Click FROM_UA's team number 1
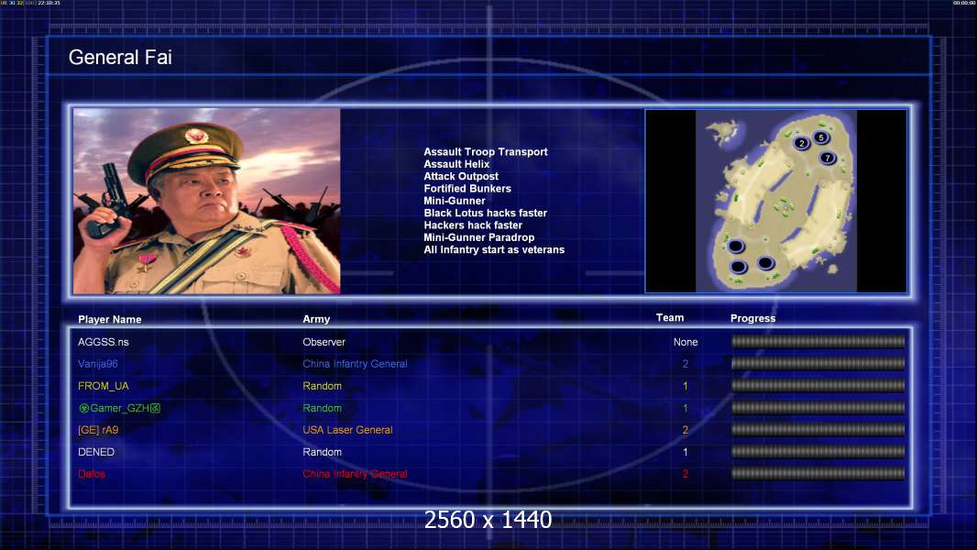The height and width of the screenshot is (550, 977). click(686, 386)
